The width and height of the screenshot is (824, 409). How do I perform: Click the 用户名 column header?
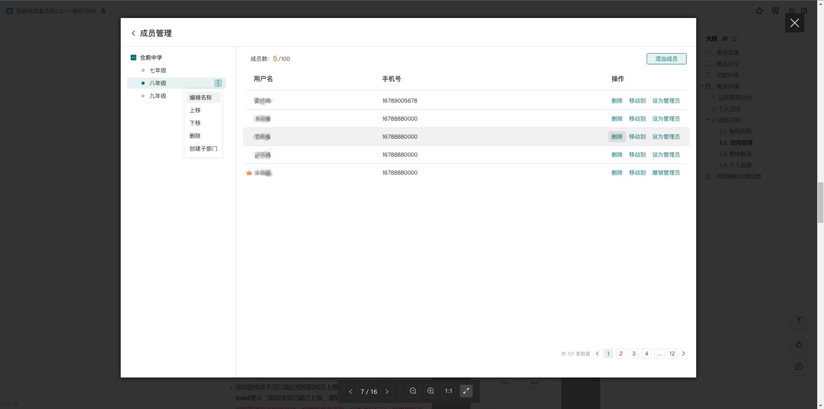click(x=263, y=79)
